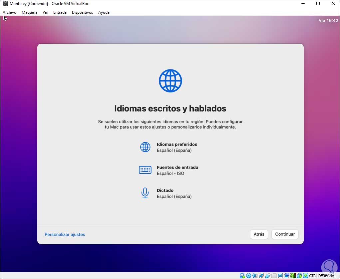The width and height of the screenshot is (340, 279).
Task: Click the large blue globe icon
Action: 170,81
